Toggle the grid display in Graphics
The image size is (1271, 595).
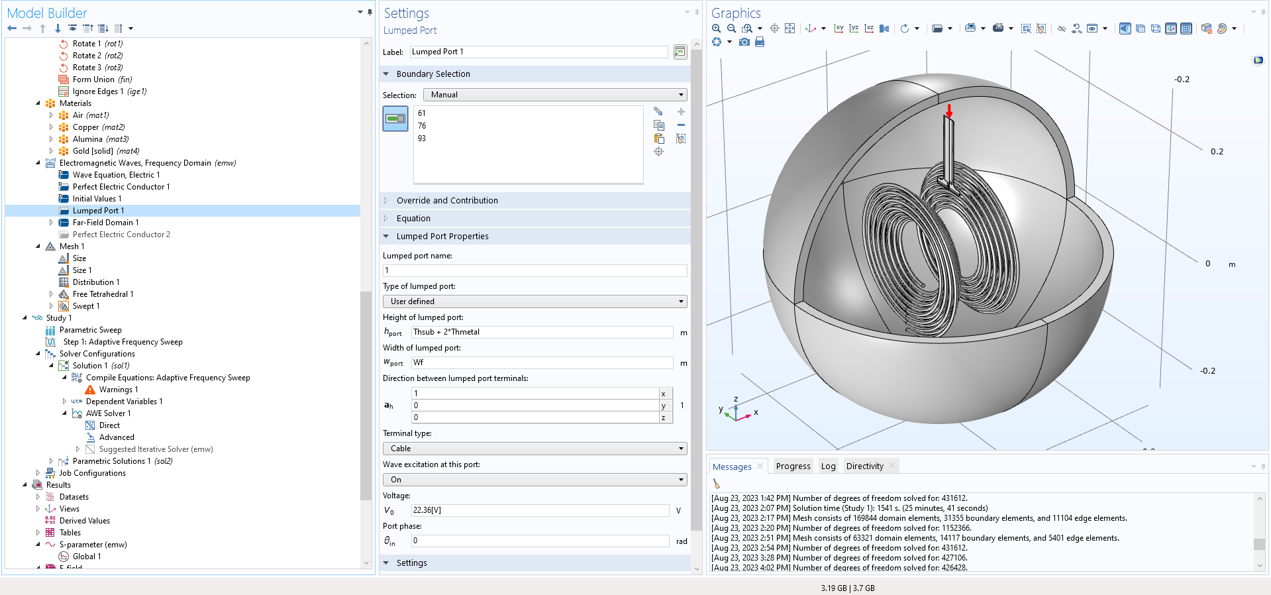click(1186, 28)
